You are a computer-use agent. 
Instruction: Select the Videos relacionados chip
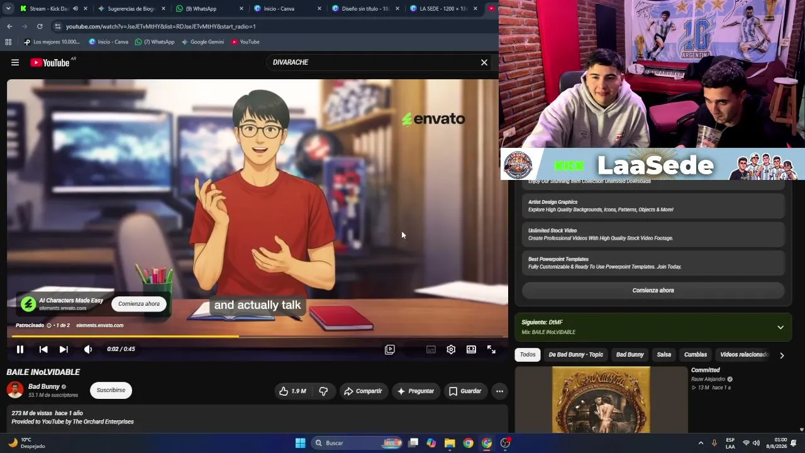745,355
